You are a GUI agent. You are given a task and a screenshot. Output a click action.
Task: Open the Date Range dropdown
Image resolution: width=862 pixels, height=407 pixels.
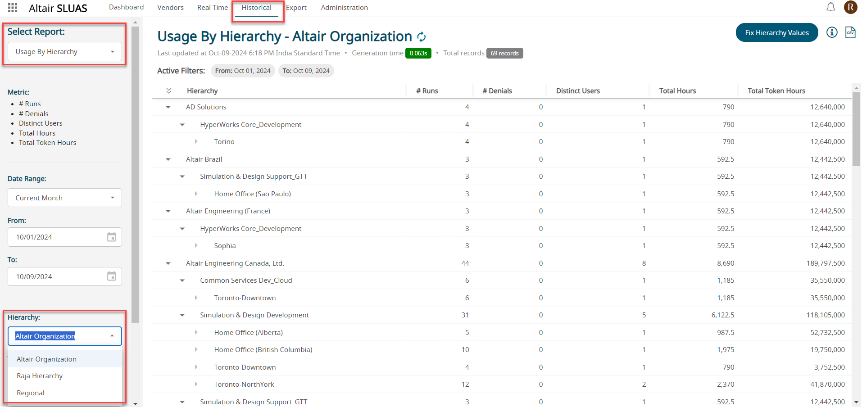65,198
